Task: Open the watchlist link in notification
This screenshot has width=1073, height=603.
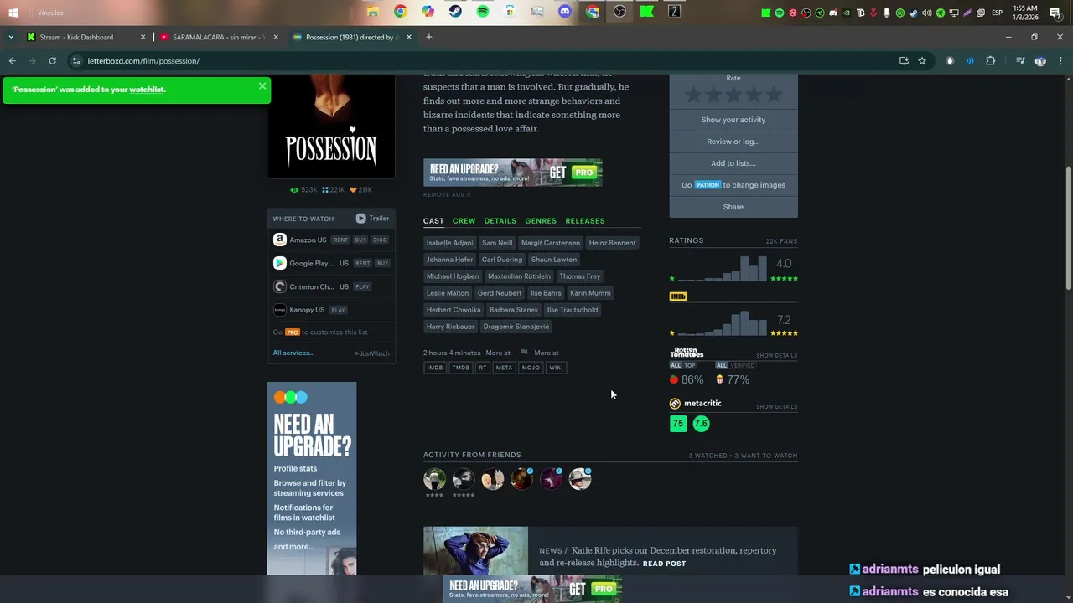Action: (147, 90)
